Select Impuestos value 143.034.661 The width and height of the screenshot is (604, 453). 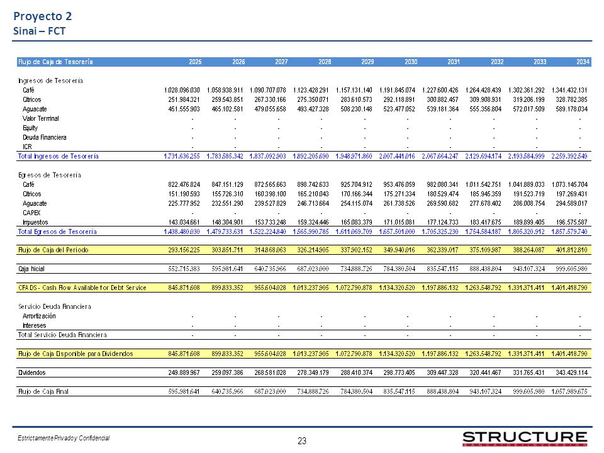pos(184,222)
